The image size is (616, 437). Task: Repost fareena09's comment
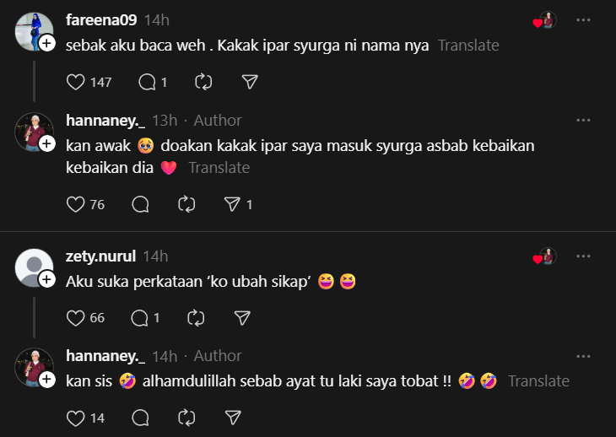(203, 82)
